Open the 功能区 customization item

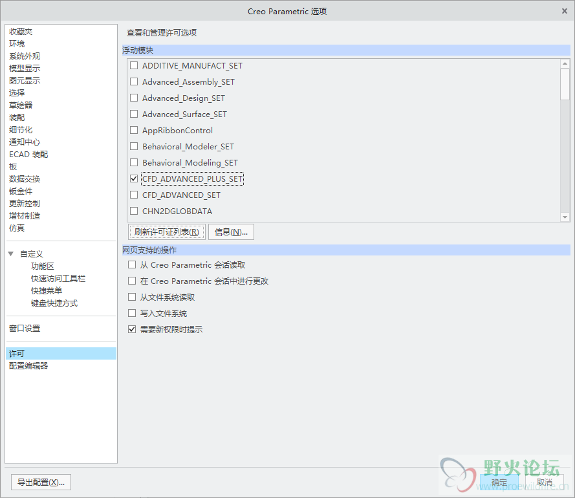click(43, 266)
